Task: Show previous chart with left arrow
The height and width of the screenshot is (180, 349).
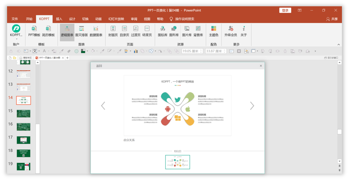Action: tap(103, 106)
